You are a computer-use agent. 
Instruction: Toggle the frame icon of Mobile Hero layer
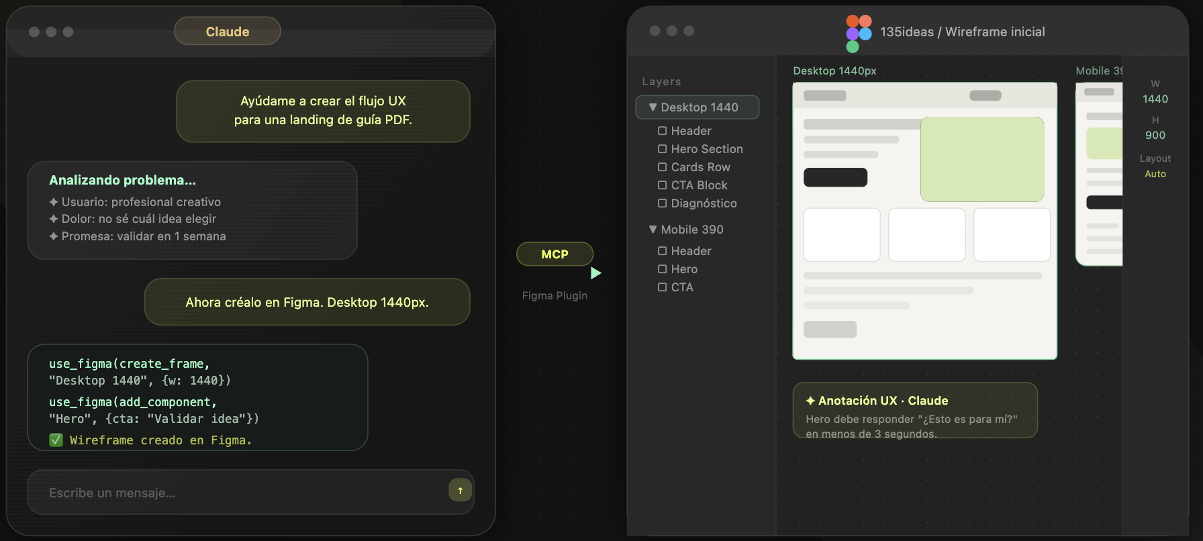(663, 269)
